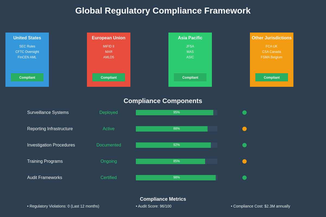Click the 85% Training Programs progress bar
Screen dimensions: 326x217
pyautogui.click(x=177, y=161)
